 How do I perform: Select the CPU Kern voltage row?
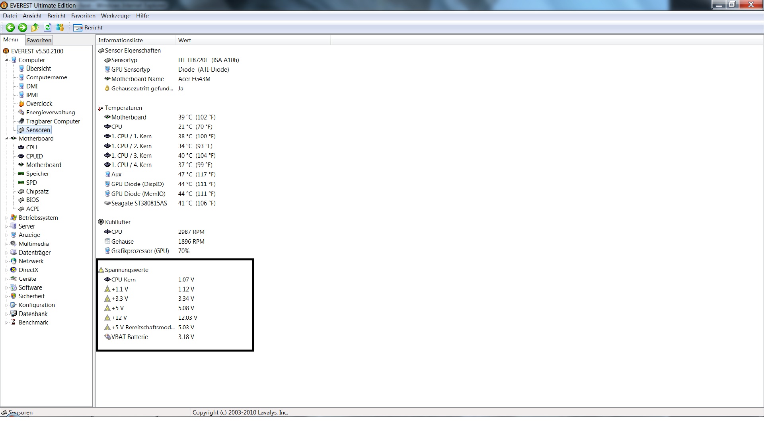coord(123,279)
